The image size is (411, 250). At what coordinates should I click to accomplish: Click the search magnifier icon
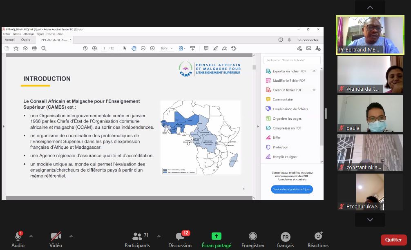[x=44, y=48]
